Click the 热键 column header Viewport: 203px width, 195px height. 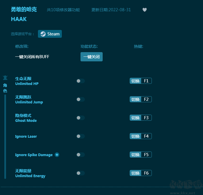click(x=139, y=46)
